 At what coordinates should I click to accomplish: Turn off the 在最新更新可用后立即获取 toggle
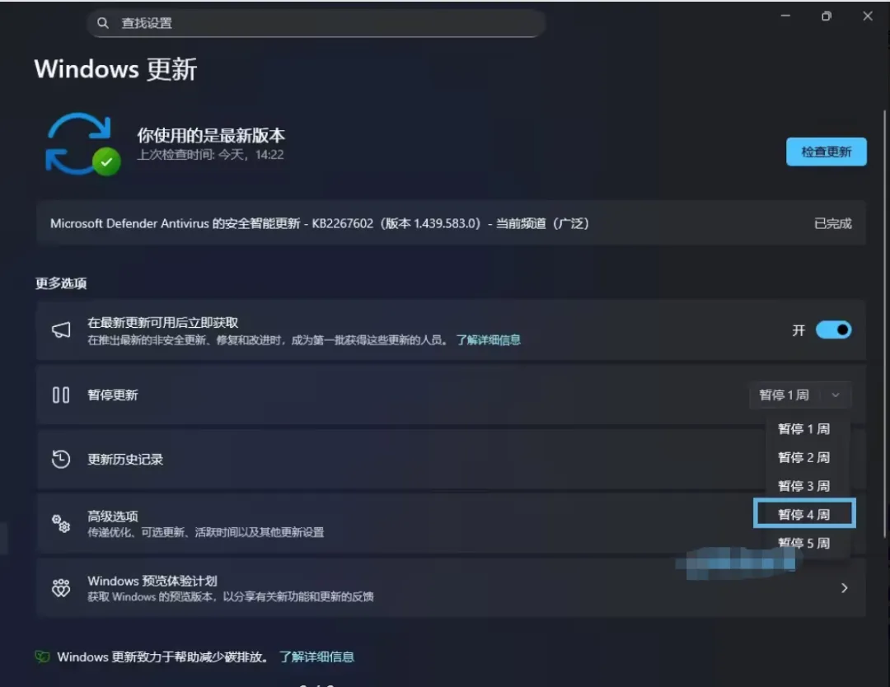(833, 330)
